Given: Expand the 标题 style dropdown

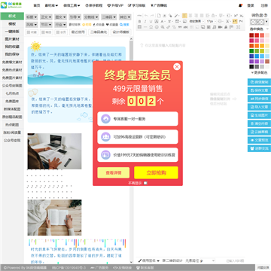Looking at the screenshot, I should (32, 17).
